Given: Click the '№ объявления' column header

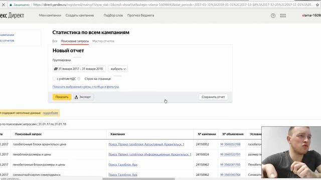Looking at the screenshot, I should pyautogui.click(x=233, y=134).
